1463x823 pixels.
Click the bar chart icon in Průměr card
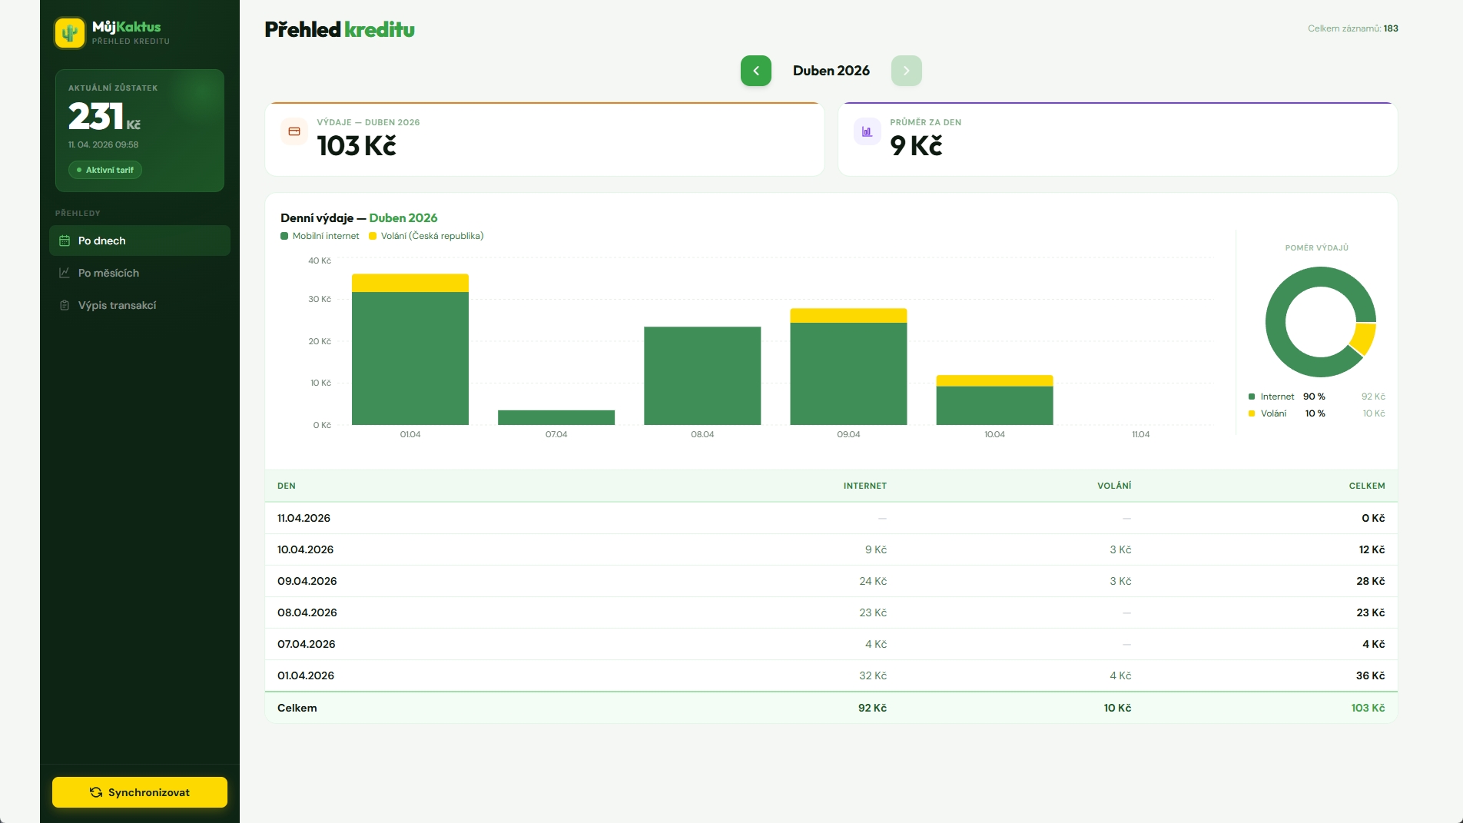point(867,131)
